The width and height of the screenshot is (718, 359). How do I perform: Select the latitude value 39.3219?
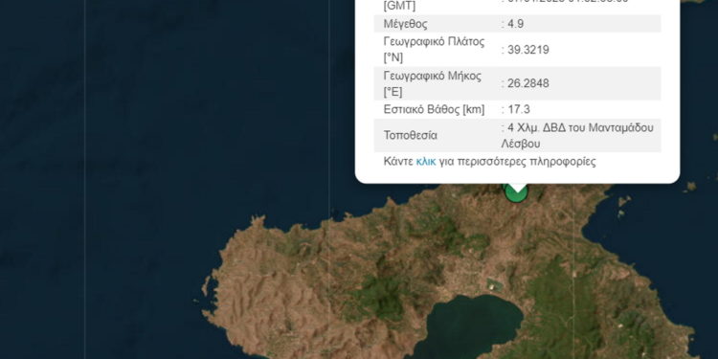point(527,50)
